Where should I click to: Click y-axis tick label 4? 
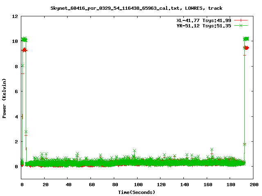(16, 117)
